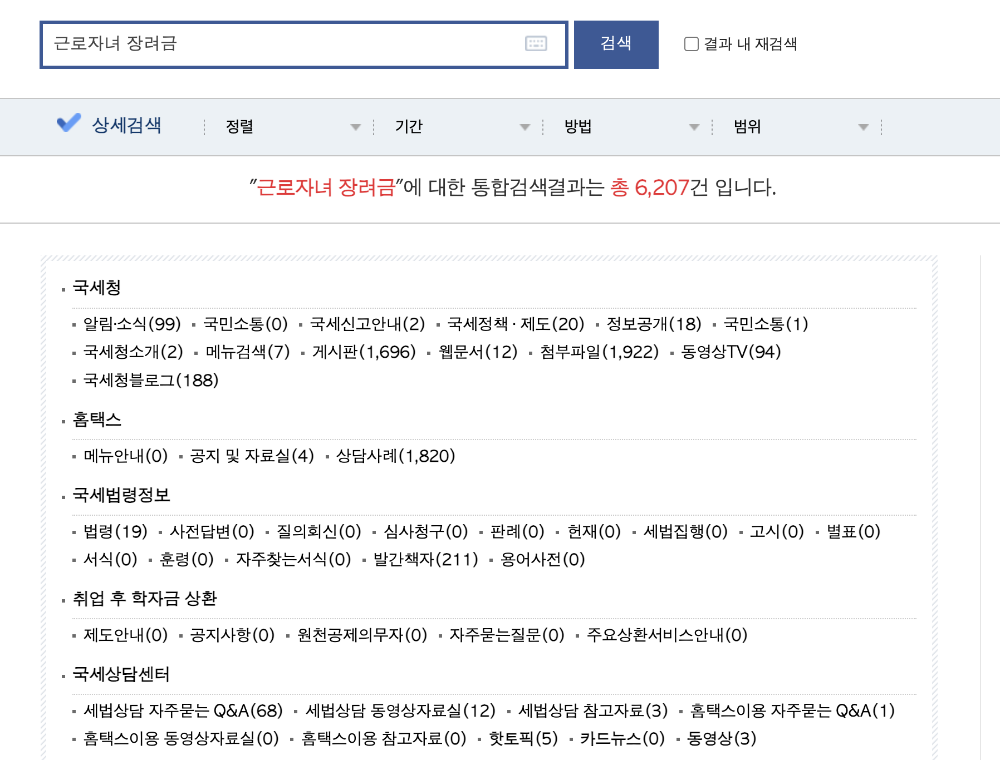This screenshot has height=760, width=1000.
Task: Open the 정렬 dropdown
Action: (293, 127)
